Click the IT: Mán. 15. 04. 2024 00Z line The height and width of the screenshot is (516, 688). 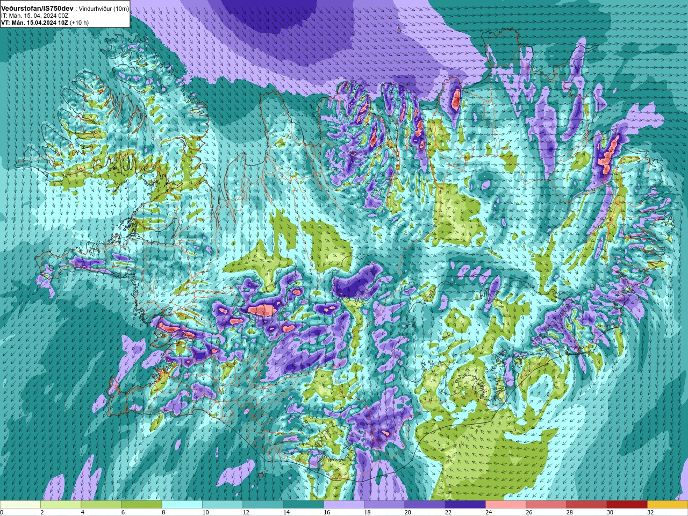[x=34, y=16]
